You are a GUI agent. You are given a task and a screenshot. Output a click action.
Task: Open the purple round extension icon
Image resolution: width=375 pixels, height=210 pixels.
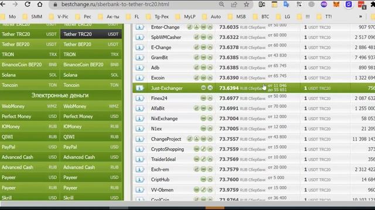[324, 4]
